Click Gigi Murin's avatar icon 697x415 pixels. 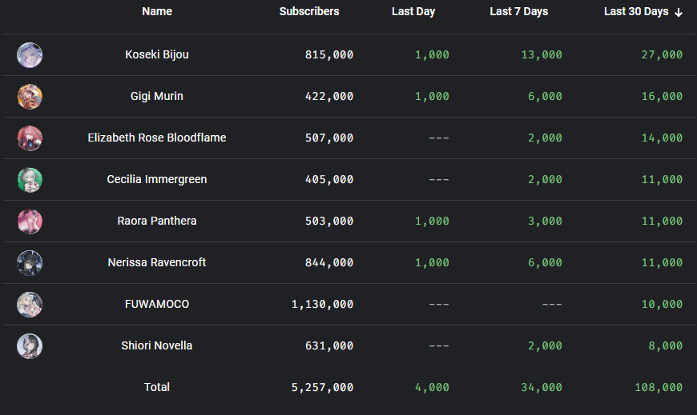(x=30, y=96)
